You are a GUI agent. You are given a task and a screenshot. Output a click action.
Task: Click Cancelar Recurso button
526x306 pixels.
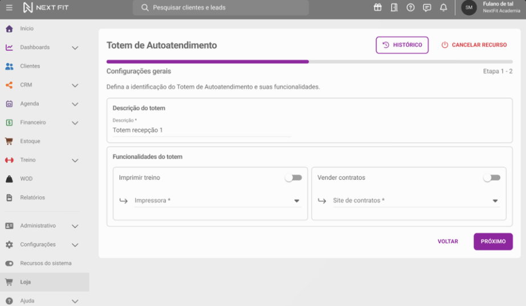point(474,45)
